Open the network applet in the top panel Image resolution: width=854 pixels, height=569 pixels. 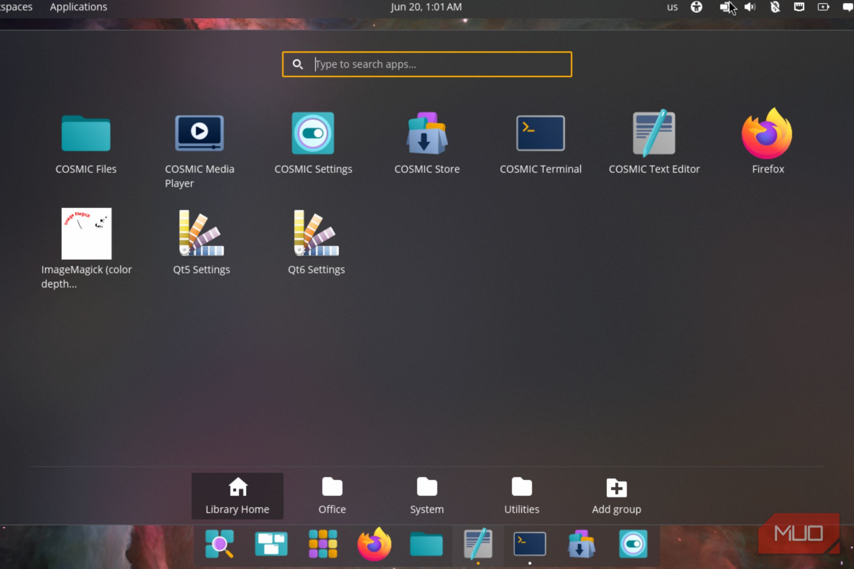(799, 7)
